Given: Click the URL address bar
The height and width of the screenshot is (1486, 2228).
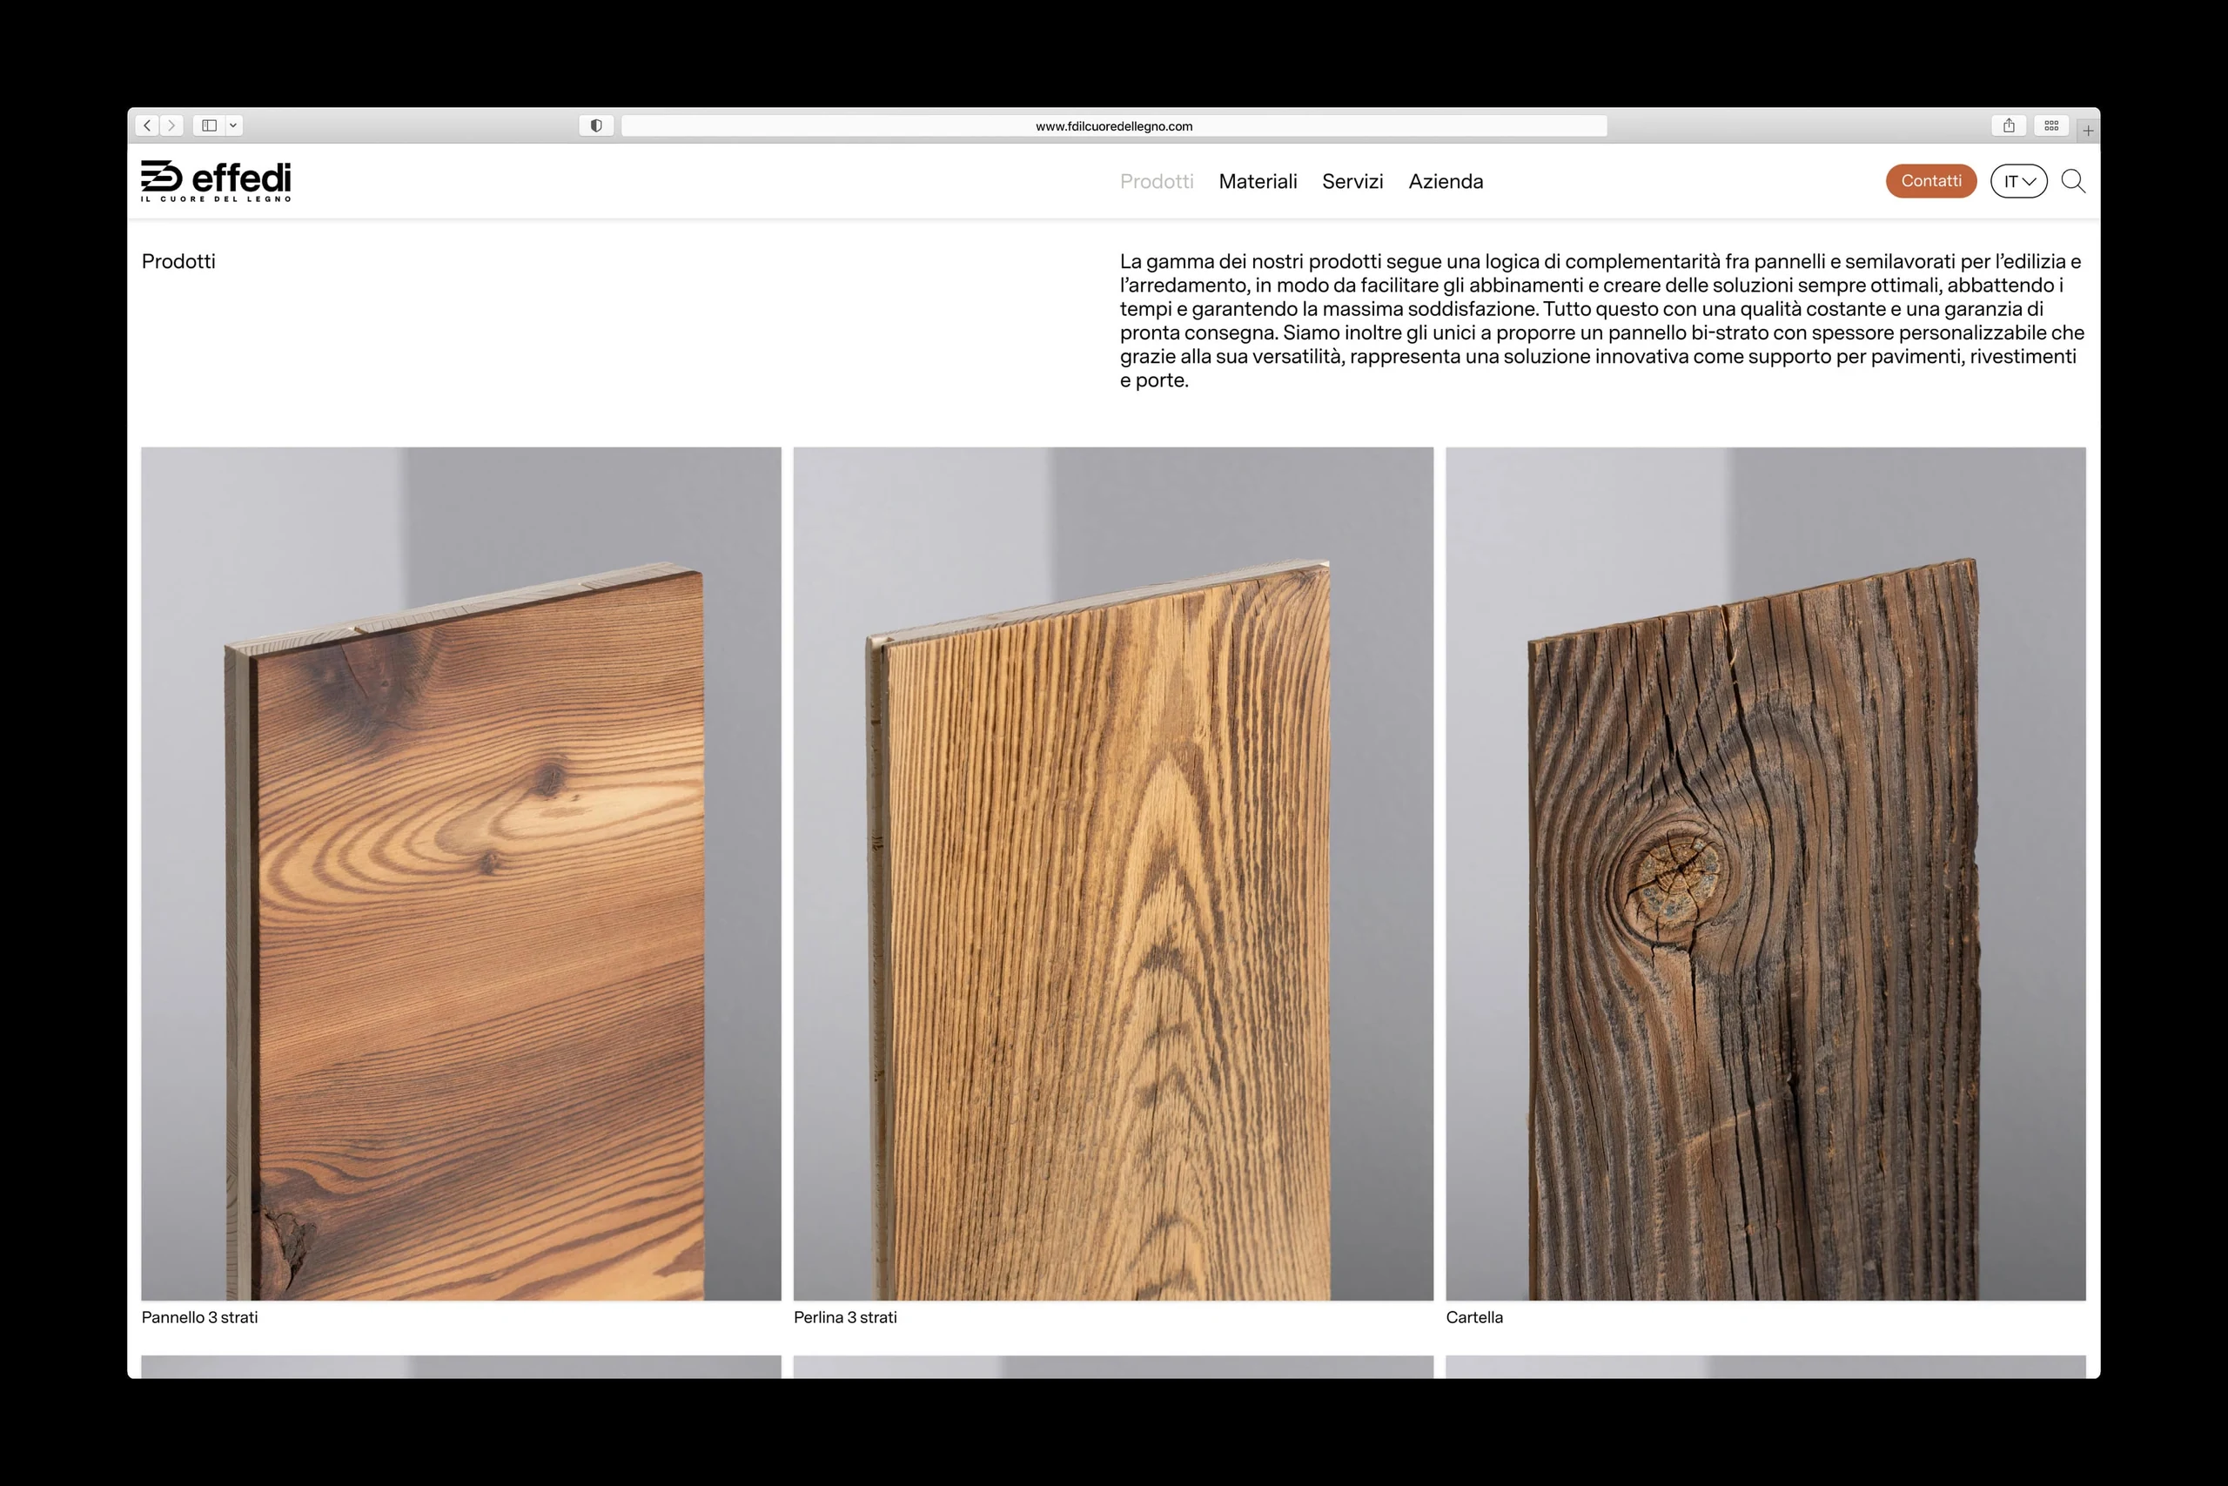Looking at the screenshot, I should [x=1114, y=126].
